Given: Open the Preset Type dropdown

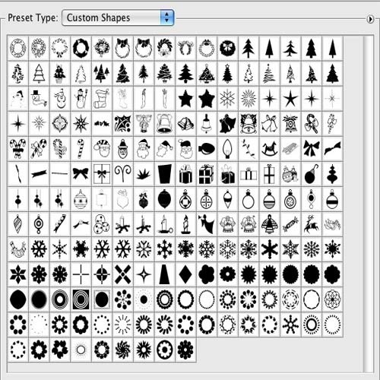Looking at the screenshot, I should pos(118,17).
